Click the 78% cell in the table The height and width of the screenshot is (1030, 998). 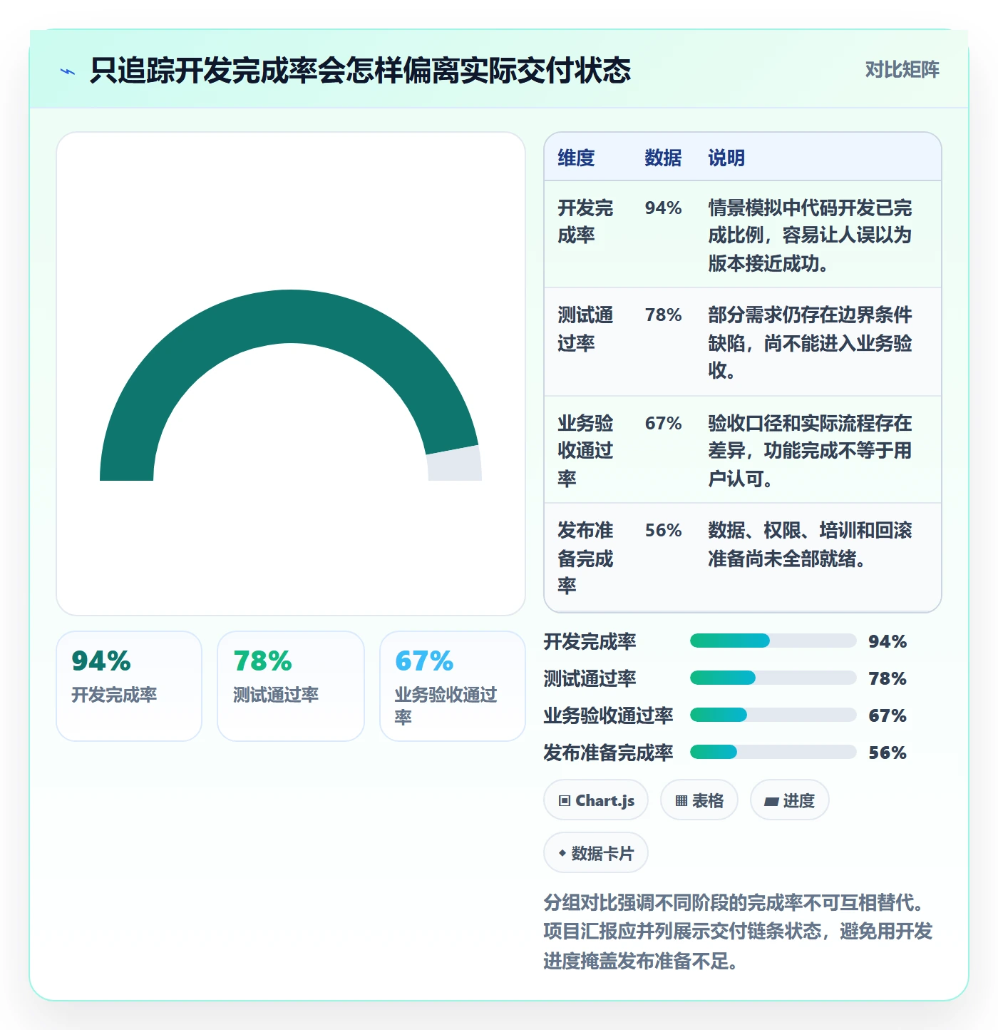(663, 315)
